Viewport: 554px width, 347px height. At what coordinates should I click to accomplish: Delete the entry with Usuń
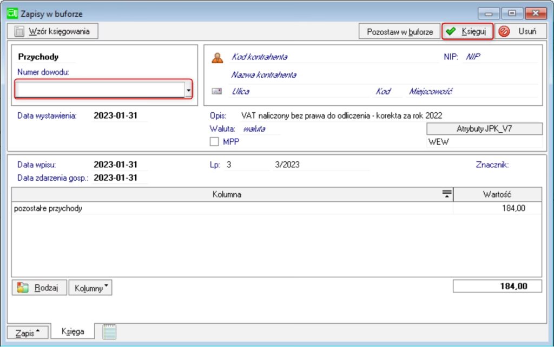tap(518, 32)
